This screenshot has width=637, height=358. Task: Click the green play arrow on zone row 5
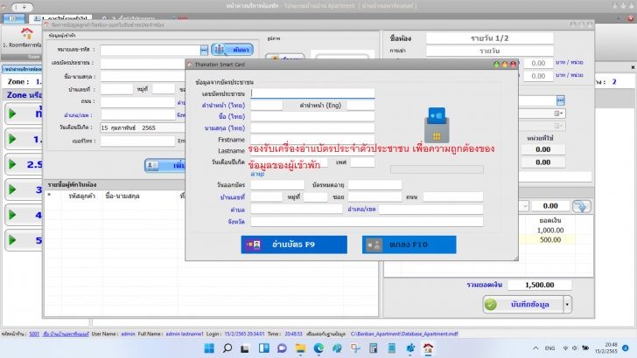(x=12, y=240)
